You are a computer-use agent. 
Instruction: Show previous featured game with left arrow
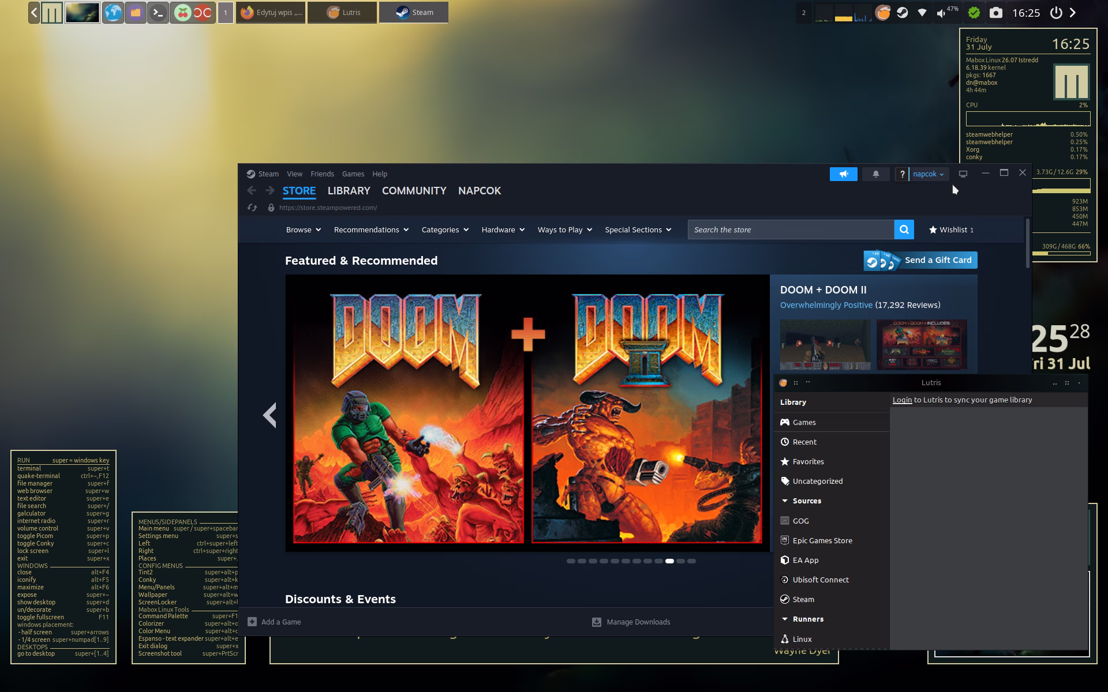tap(269, 415)
